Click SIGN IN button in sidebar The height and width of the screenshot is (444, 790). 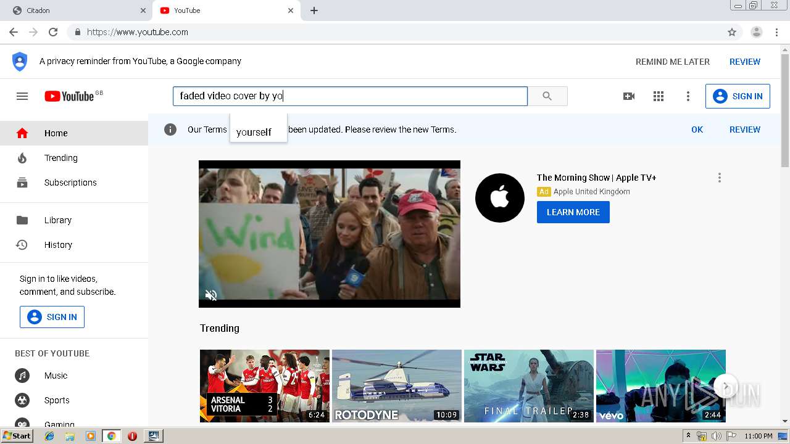[52, 317]
